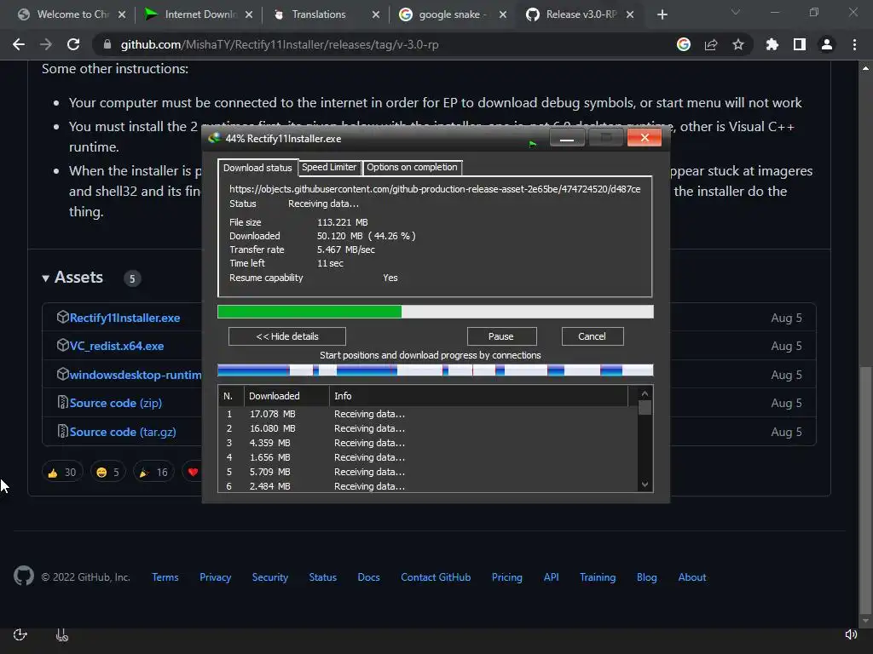
Task: Open the Security footer link
Action: [x=270, y=577]
